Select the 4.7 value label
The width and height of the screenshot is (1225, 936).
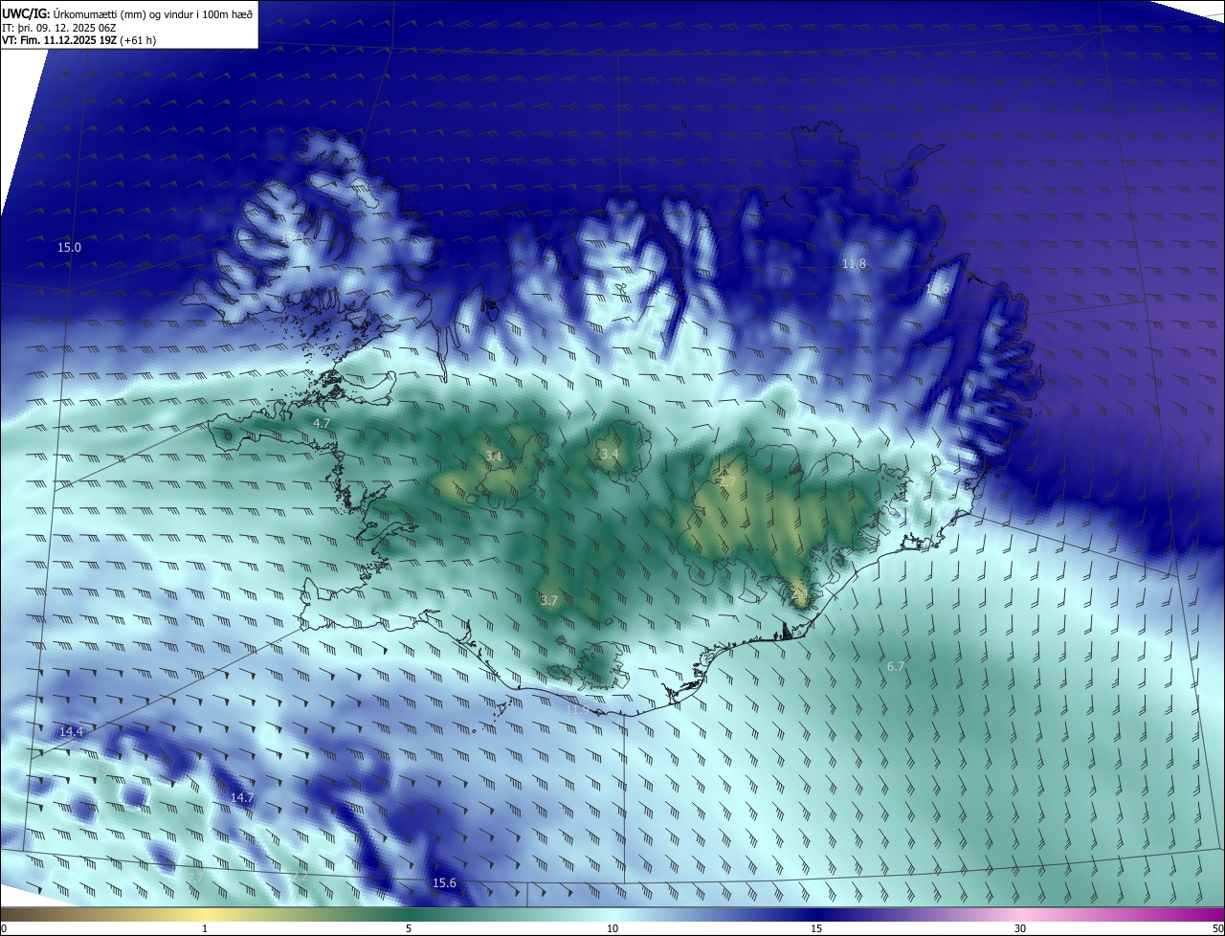pyautogui.click(x=322, y=422)
